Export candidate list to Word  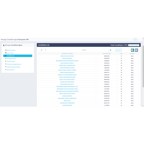click(136, 50)
